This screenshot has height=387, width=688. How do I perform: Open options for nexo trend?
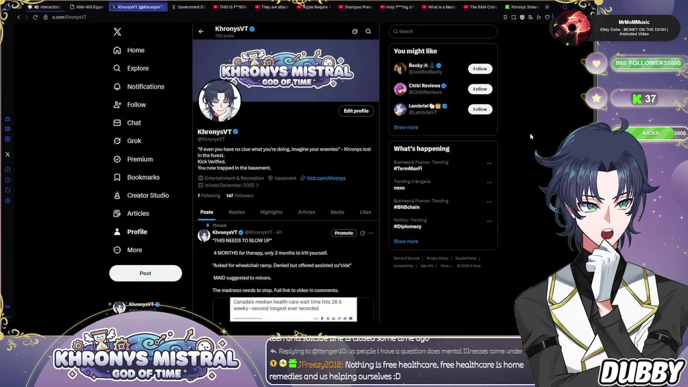(x=489, y=183)
